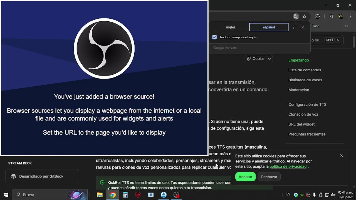Select the español tab in translate popup
The width and height of the screenshot is (356, 200).
(x=269, y=27)
